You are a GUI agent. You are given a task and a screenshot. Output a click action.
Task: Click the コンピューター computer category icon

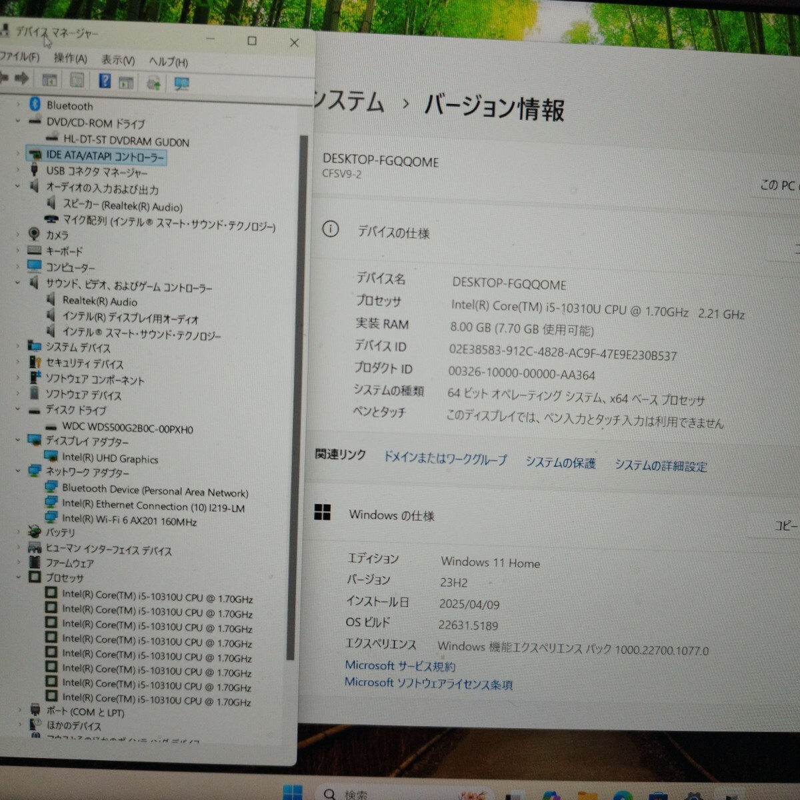coord(35,266)
